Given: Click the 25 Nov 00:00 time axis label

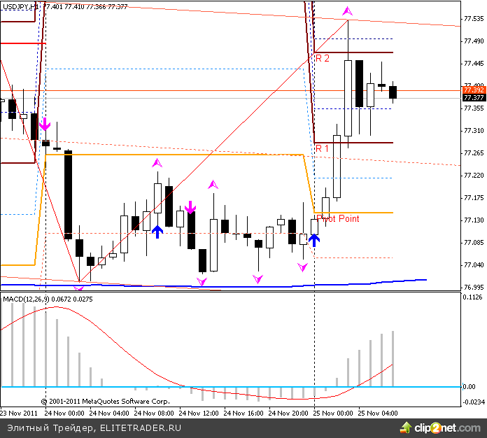Looking at the screenshot, I should [x=332, y=413].
